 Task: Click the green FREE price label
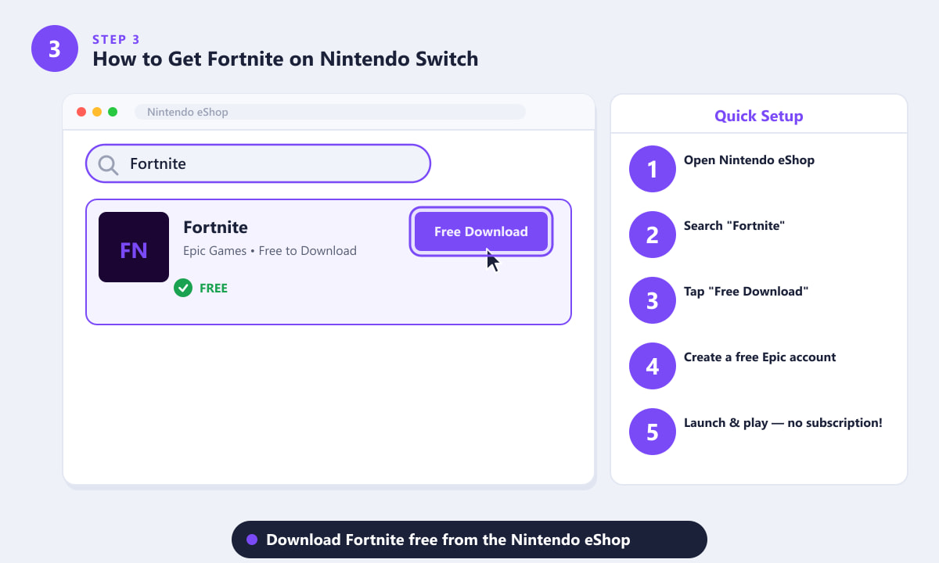click(x=214, y=288)
